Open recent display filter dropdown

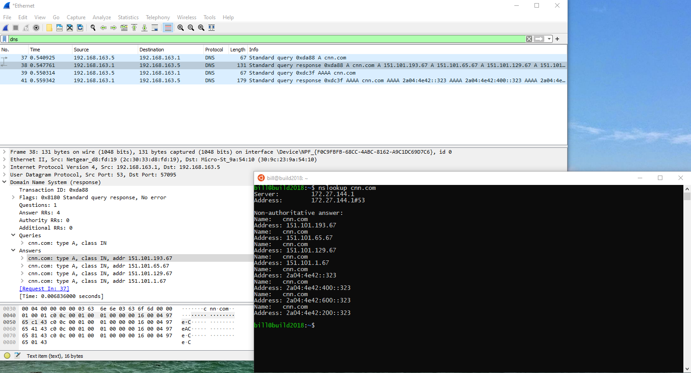tap(549, 39)
